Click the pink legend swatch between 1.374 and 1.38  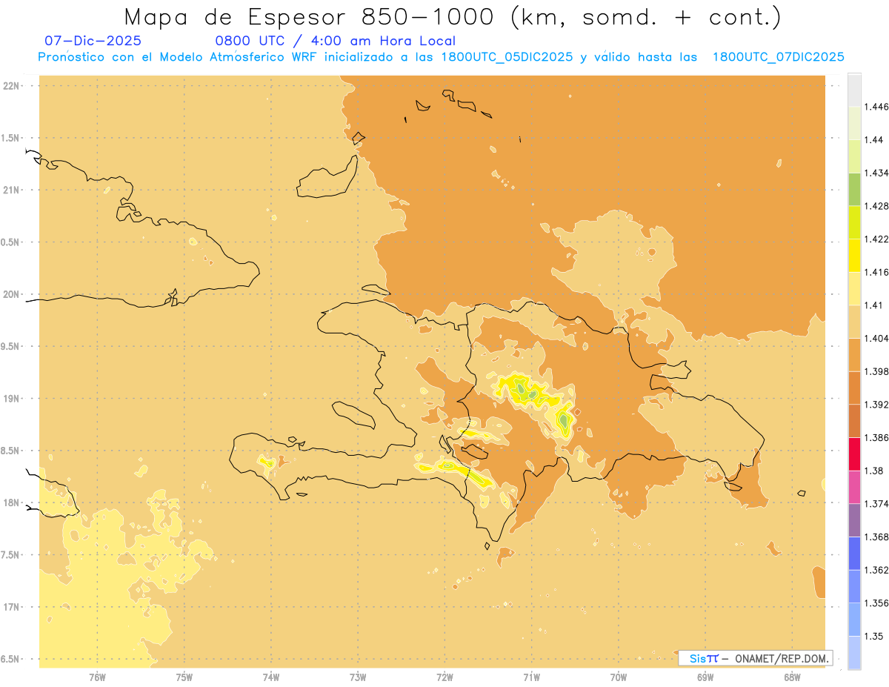click(x=854, y=487)
